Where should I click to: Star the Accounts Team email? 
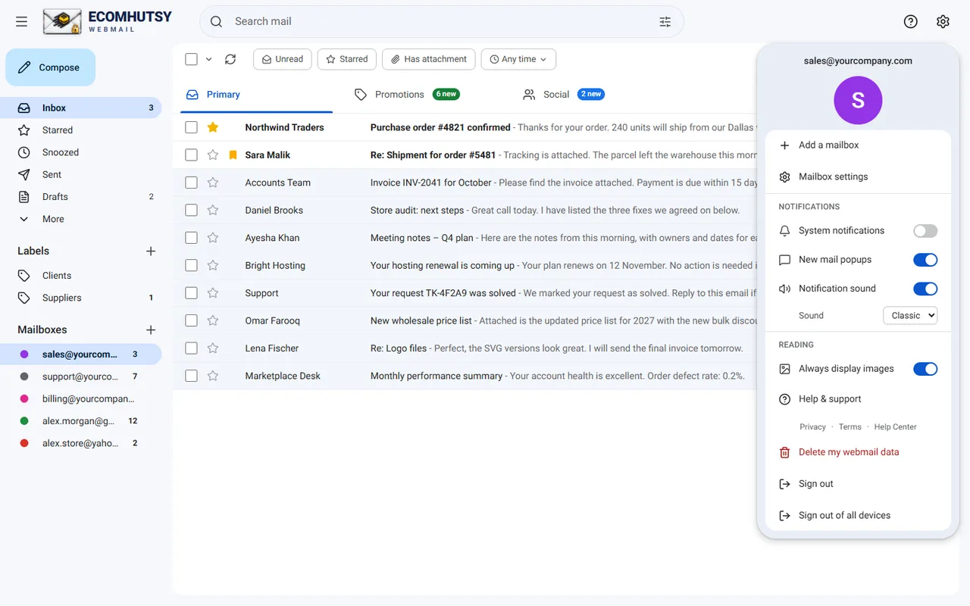[213, 183]
